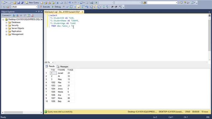Viewport: 212px width, 119px height.
Task: Switch to the Messages tab
Action: point(63,66)
